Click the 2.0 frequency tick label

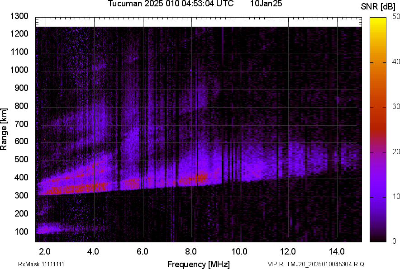[45, 251]
